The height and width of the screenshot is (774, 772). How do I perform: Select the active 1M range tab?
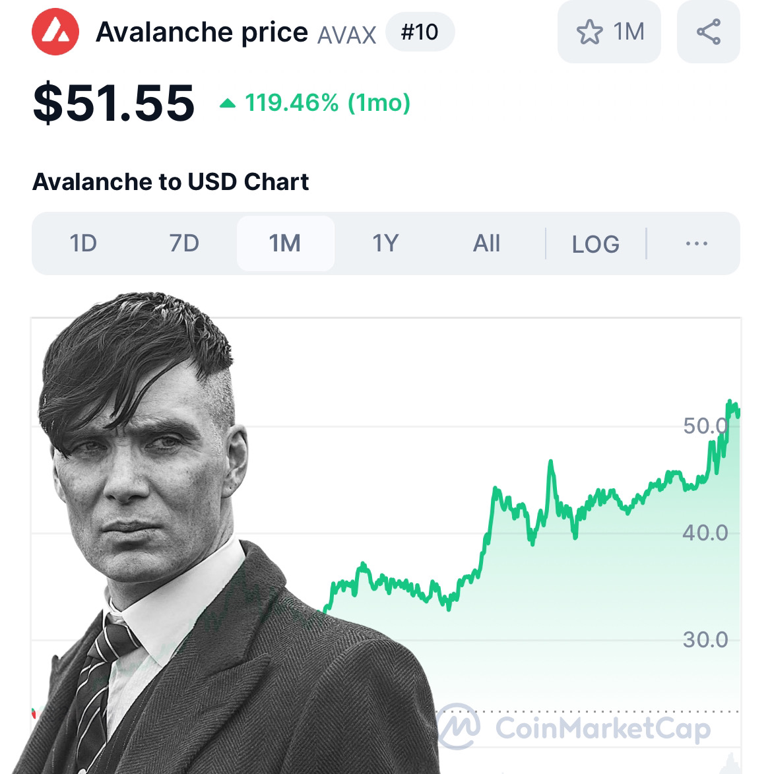[285, 243]
